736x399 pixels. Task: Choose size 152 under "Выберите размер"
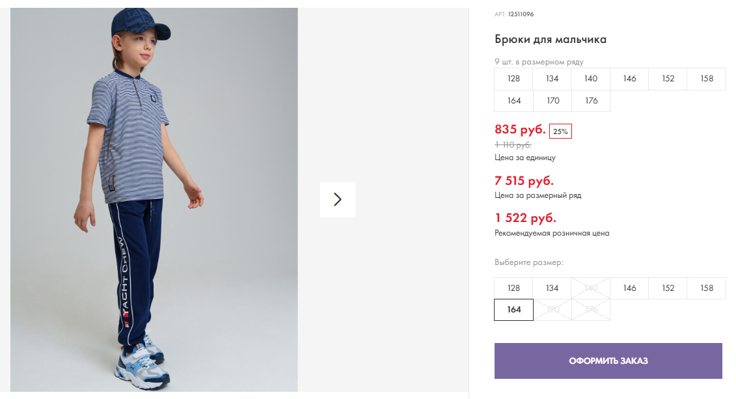[668, 288]
